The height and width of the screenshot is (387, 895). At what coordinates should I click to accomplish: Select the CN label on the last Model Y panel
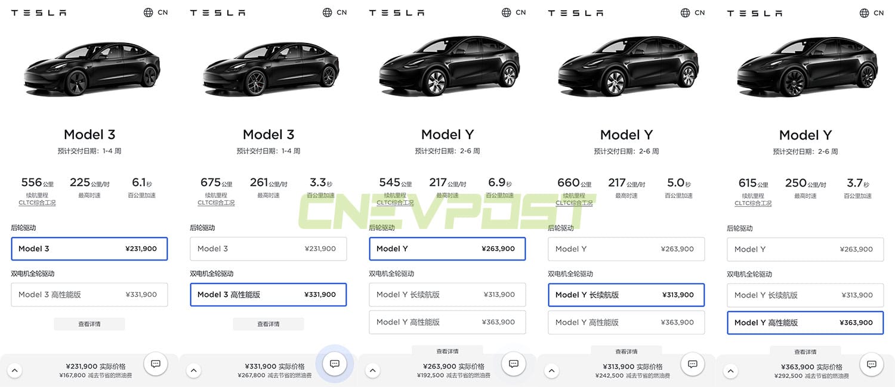879,12
